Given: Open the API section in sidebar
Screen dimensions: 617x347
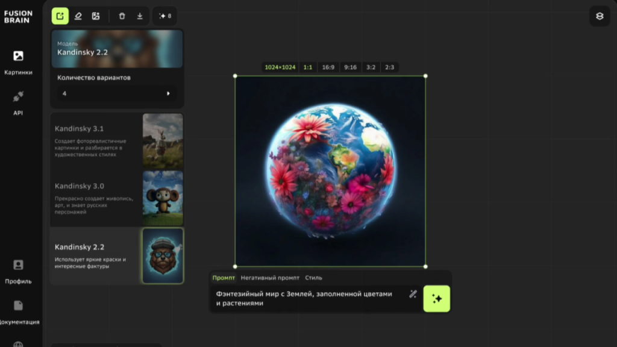Looking at the screenshot, I should point(18,102).
